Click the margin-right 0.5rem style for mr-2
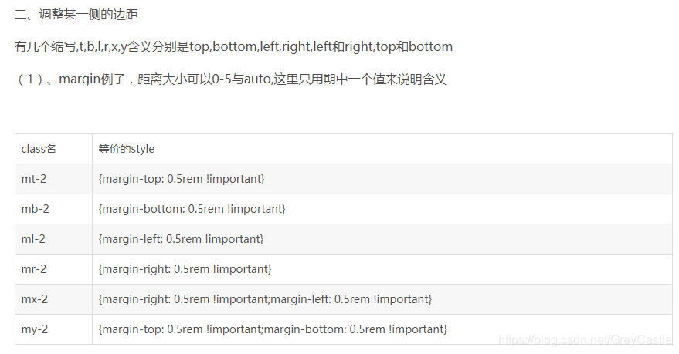The height and width of the screenshot is (354, 679). click(185, 269)
